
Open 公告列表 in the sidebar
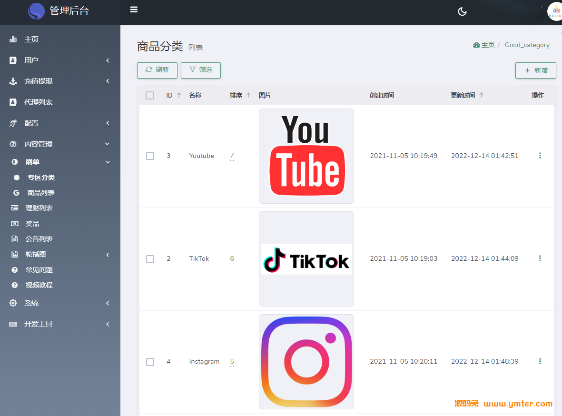point(39,239)
